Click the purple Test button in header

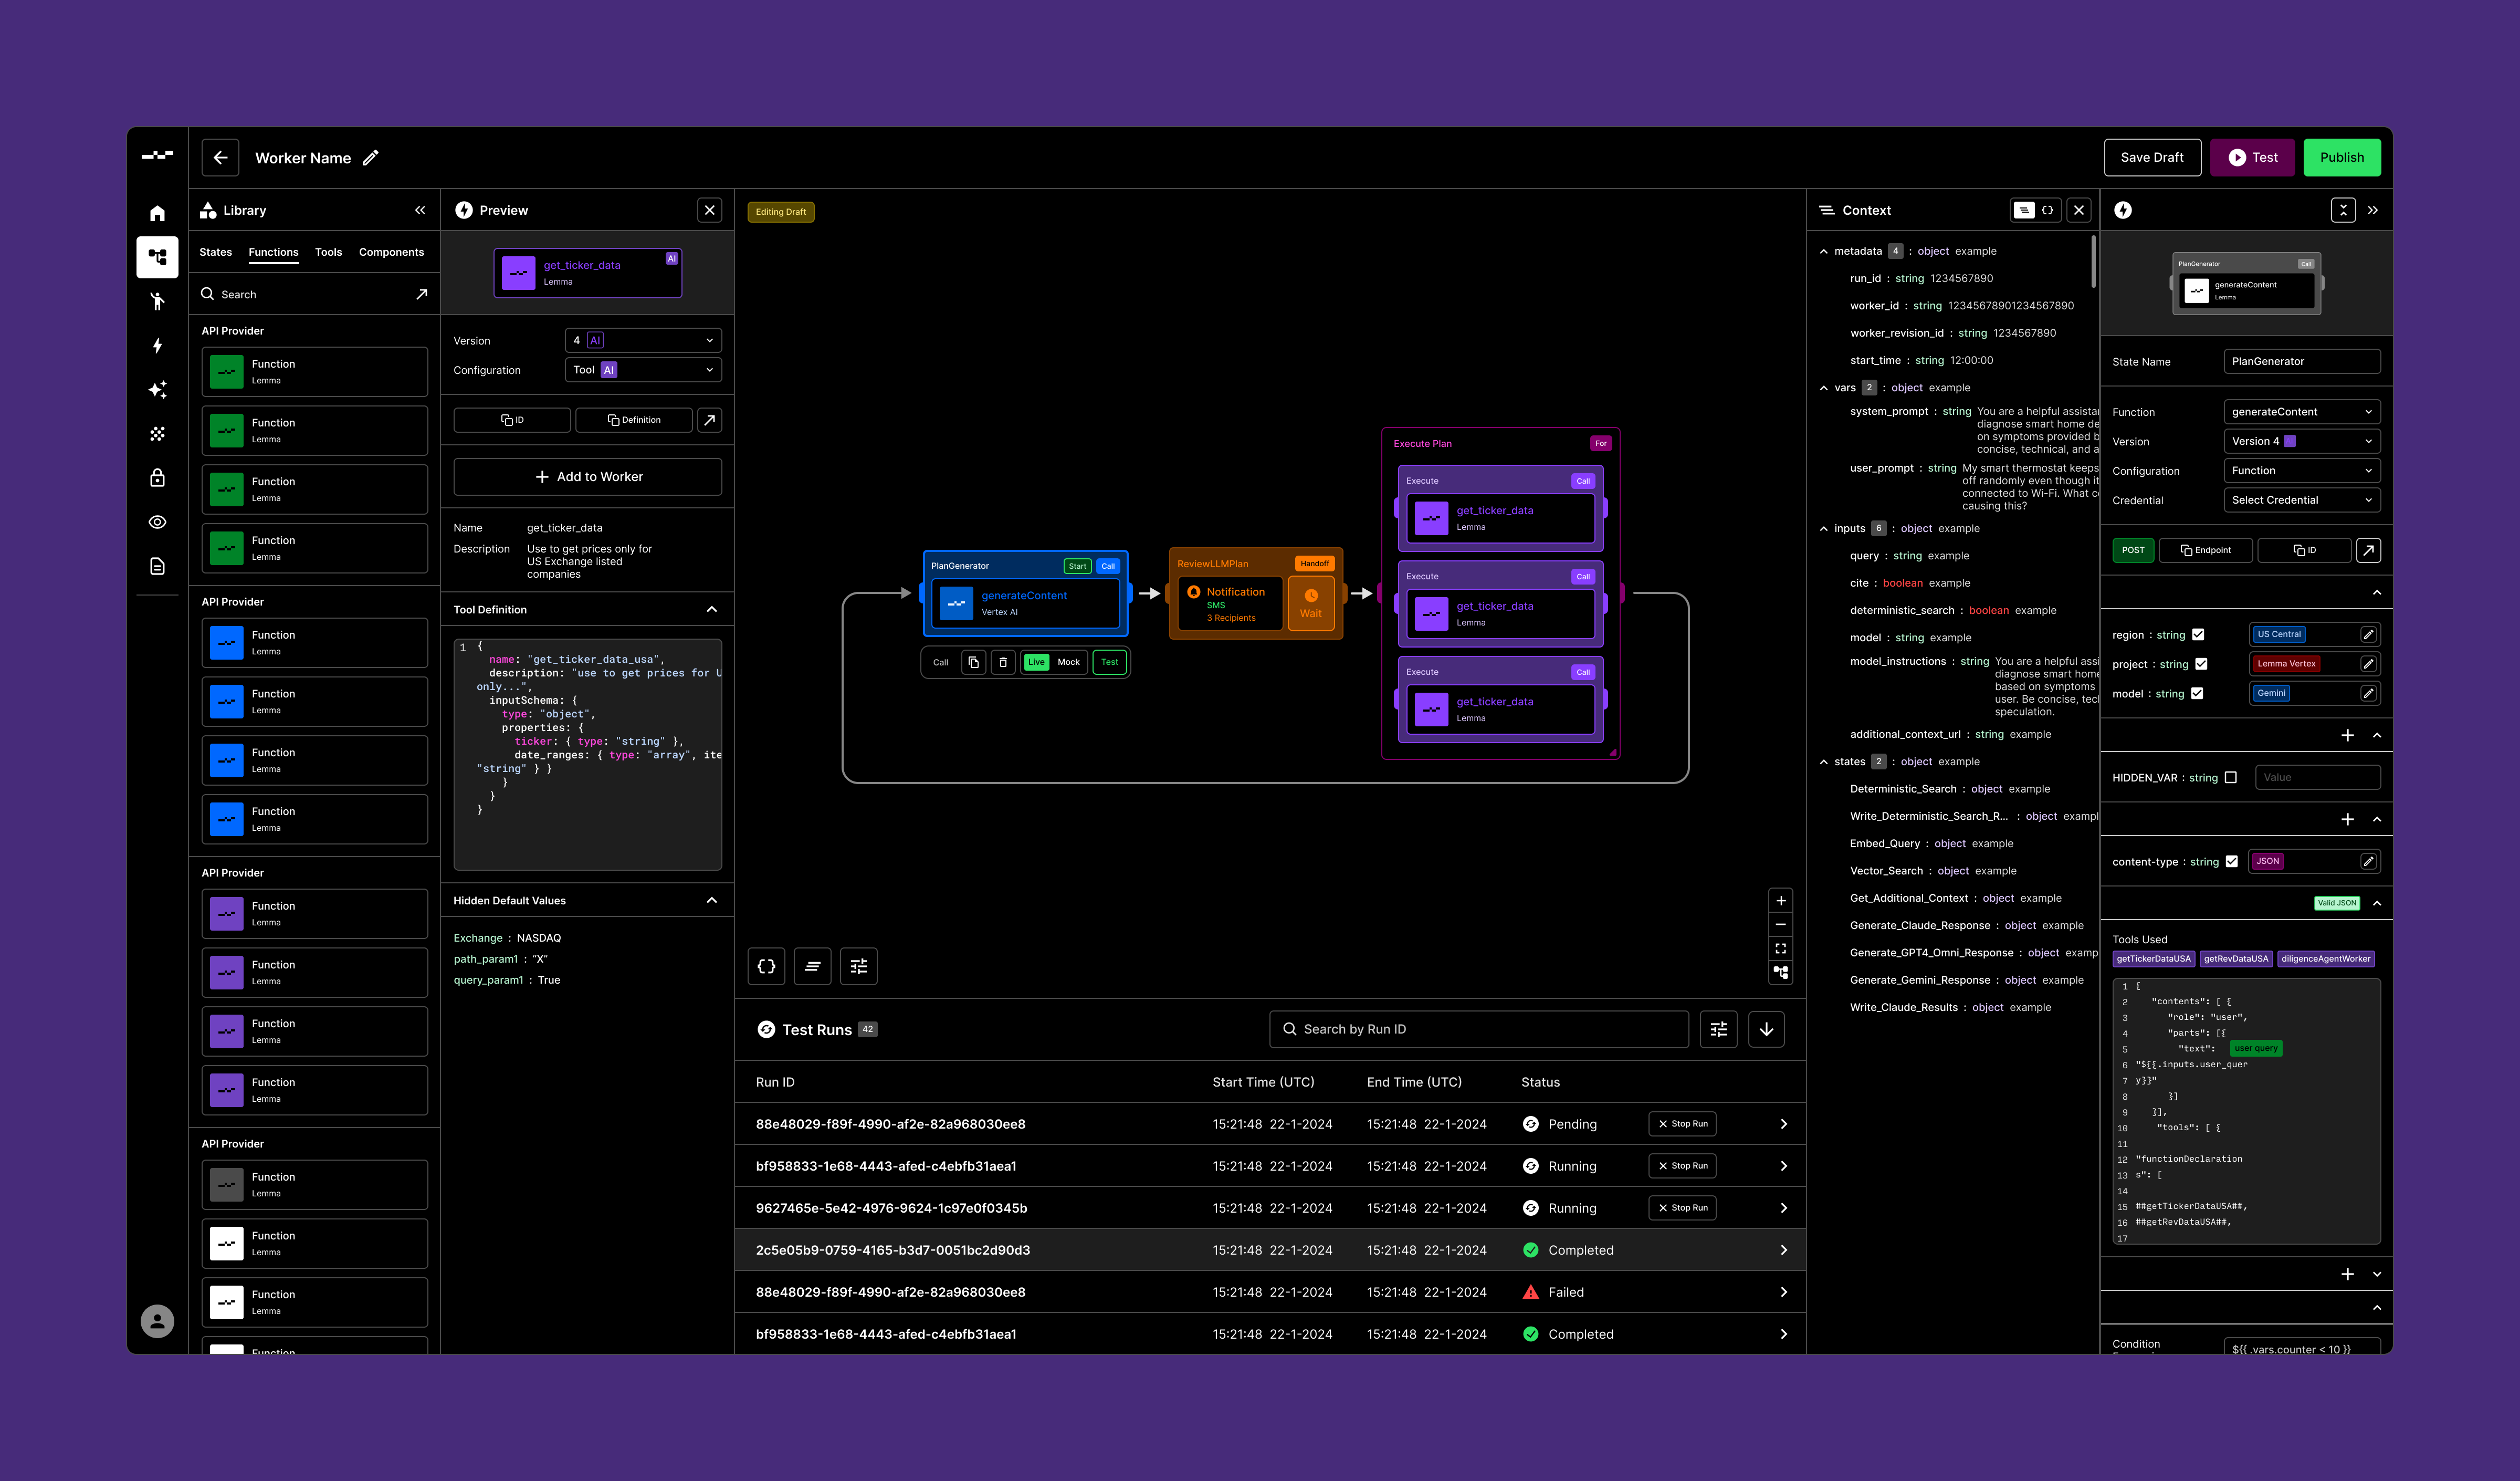click(x=2253, y=157)
